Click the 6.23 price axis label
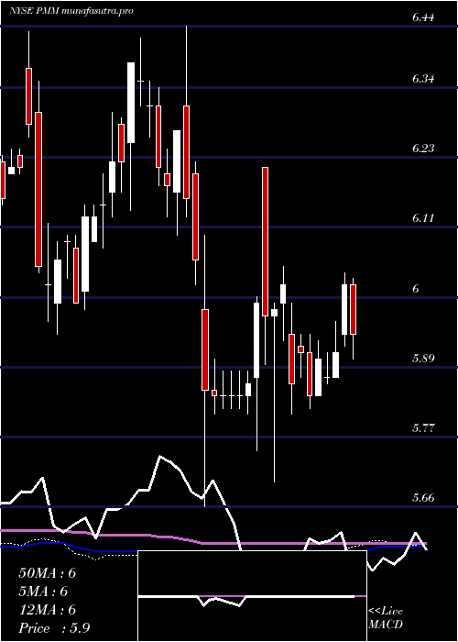The image size is (458, 642). 422,149
